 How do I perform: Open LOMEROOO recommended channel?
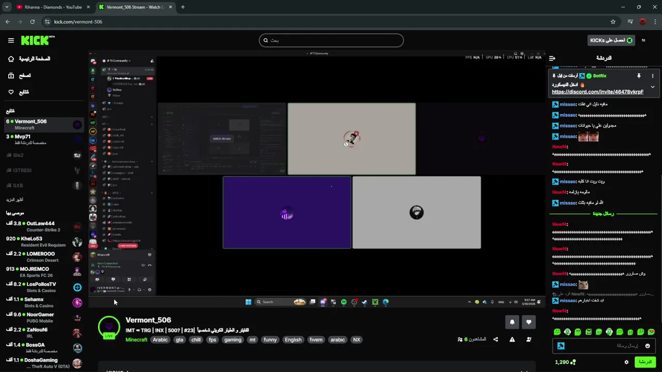point(43,257)
